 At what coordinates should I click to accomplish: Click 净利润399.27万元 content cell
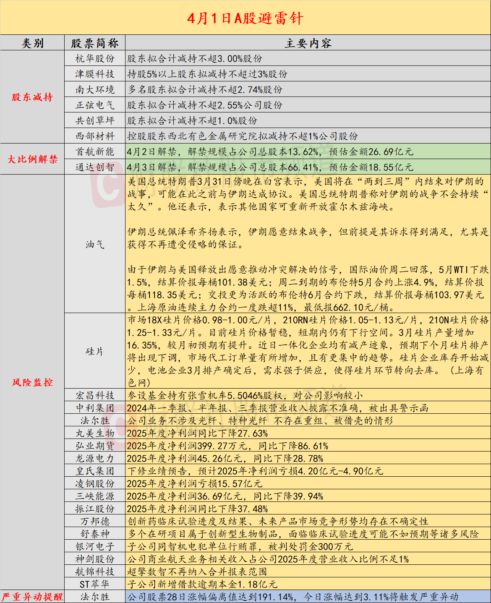point(308,446)
